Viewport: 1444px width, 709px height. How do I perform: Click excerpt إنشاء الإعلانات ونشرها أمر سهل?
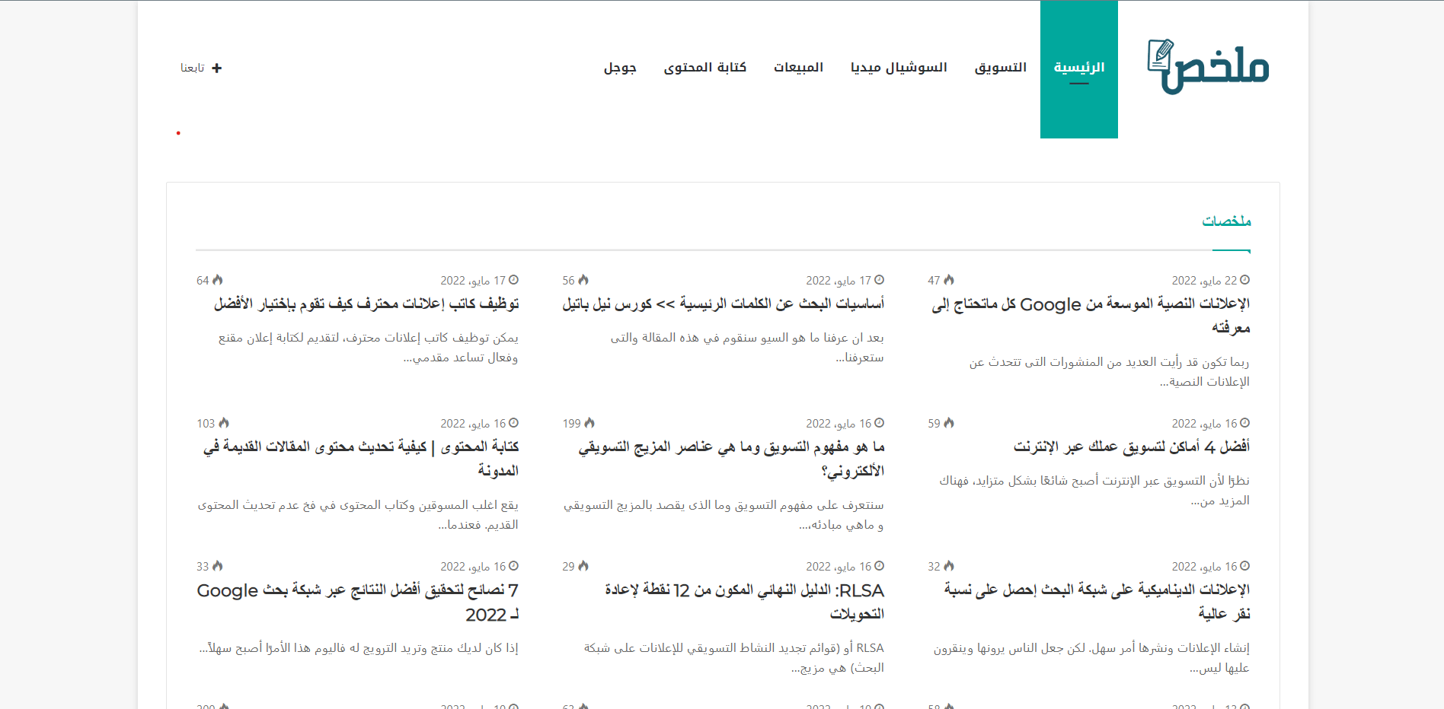pyautogui.click(x=1091, y=658)
